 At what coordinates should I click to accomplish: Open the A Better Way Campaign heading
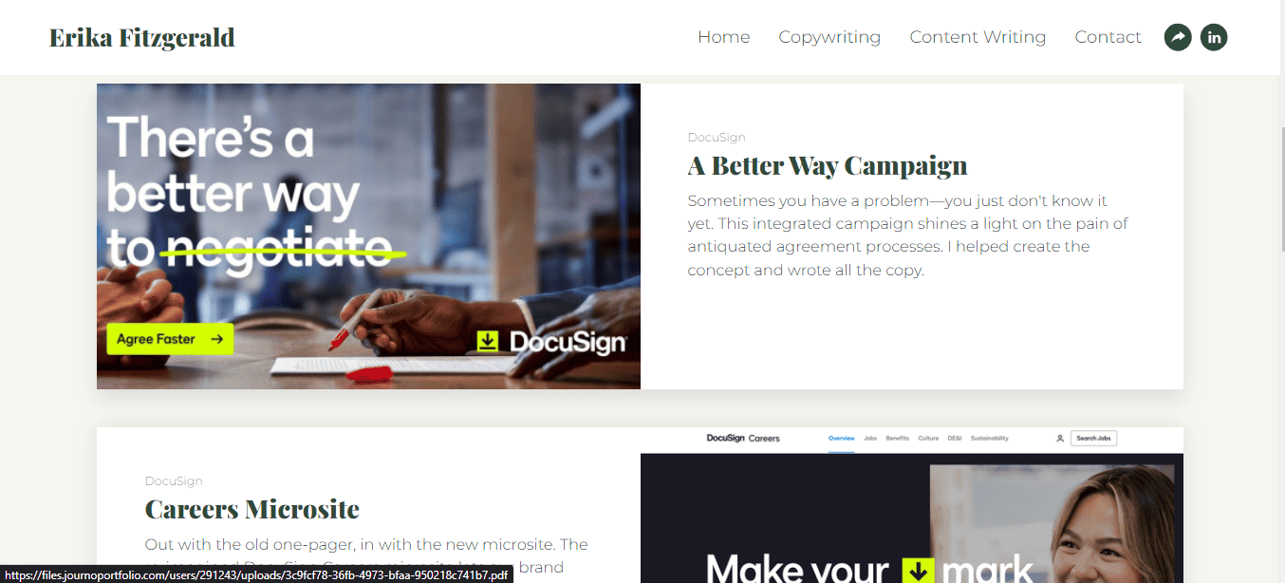(x=828, y=165)
